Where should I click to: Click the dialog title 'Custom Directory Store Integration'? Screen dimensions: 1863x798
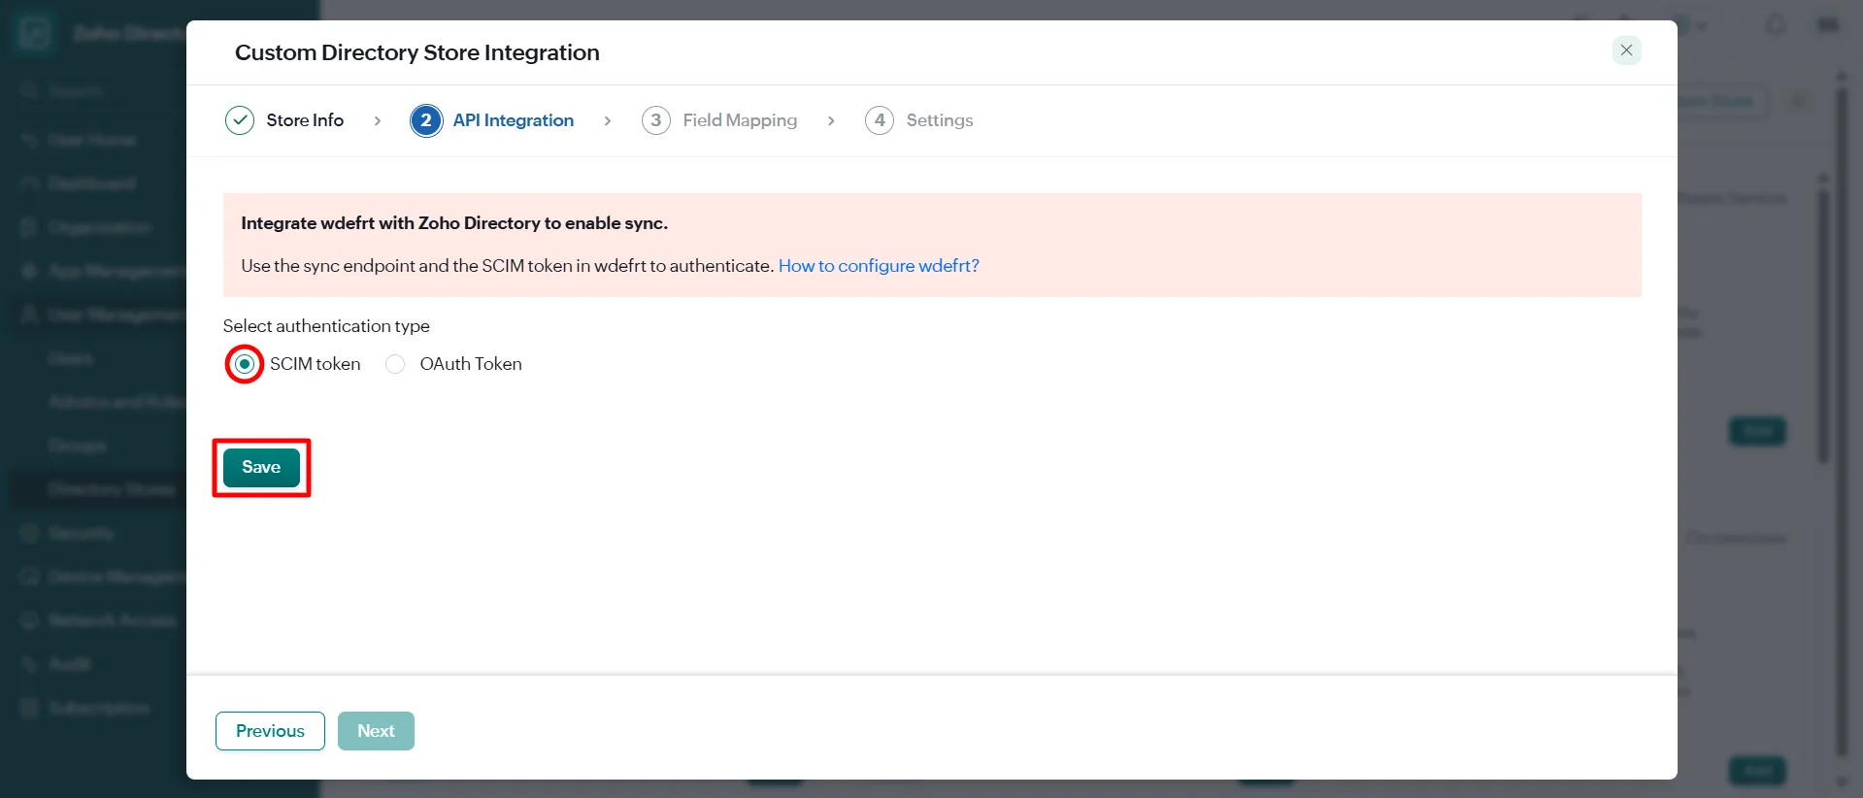pyautogui.click(x=417, y=52)
